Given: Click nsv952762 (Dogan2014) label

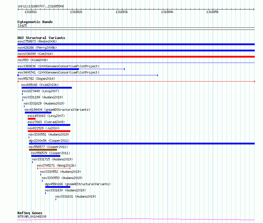Looking at the screenshot, I should (x=36, y=79).
